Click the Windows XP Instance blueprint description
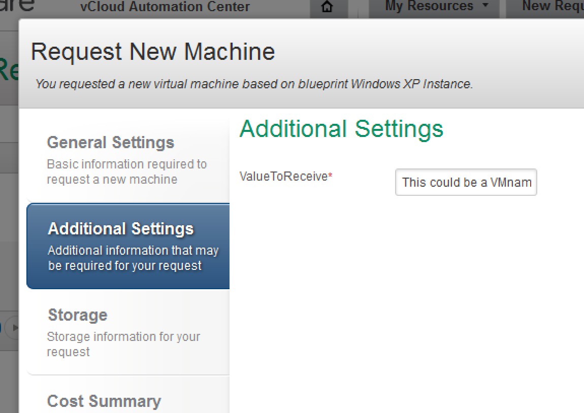584x413 pixels. 254,84
